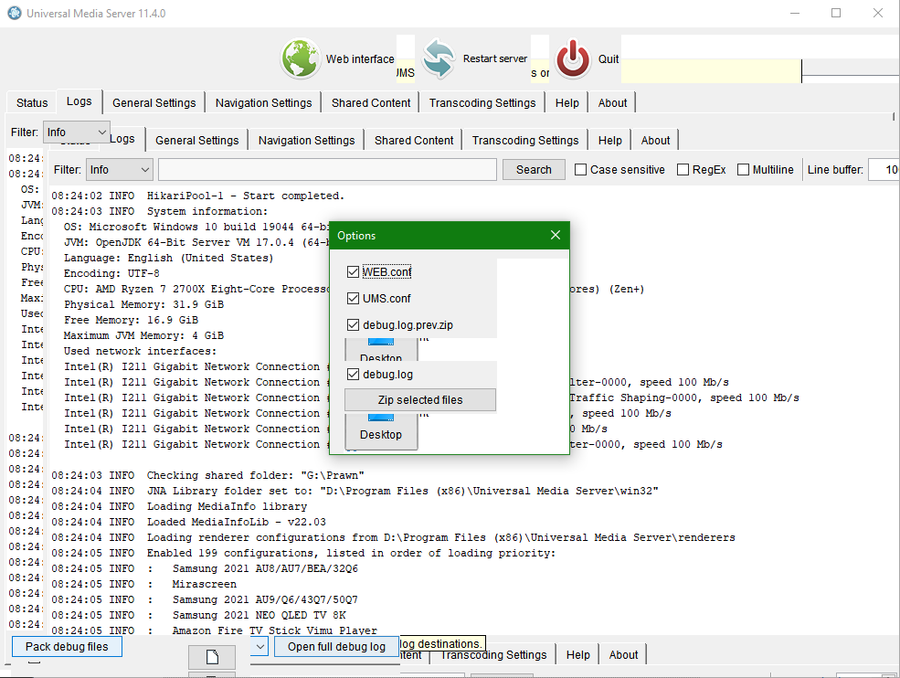This screenshot has height=678, width=900.
Task: Click the blank page icon button at bottom
Action: click(212, 657)
